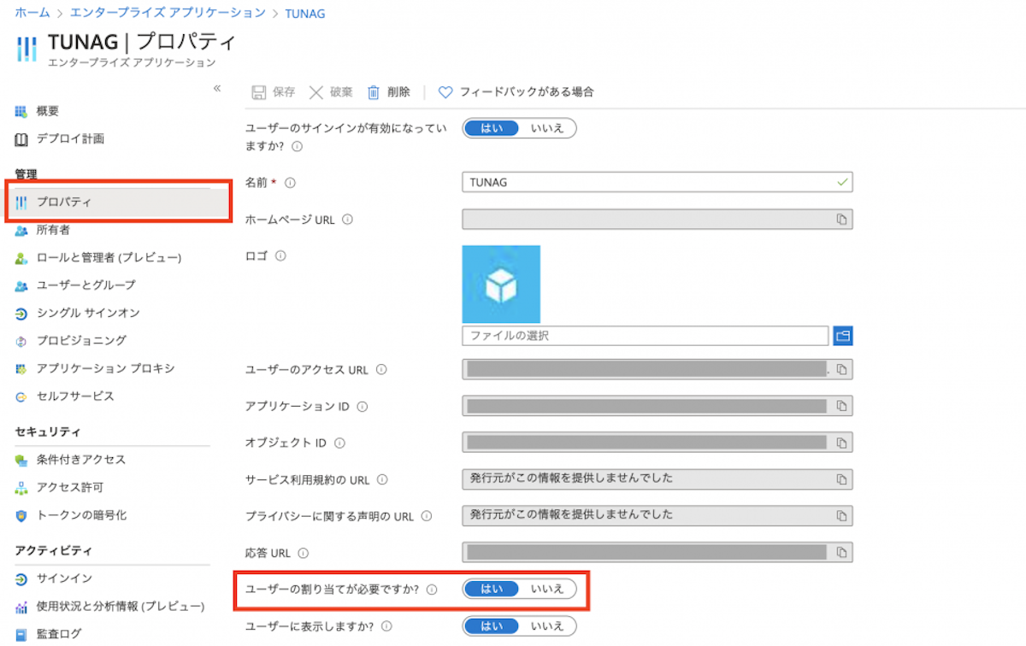Copy the オブジェクト ID value
The width and height of the screenshot is (1026, 646).
[841, 443]
